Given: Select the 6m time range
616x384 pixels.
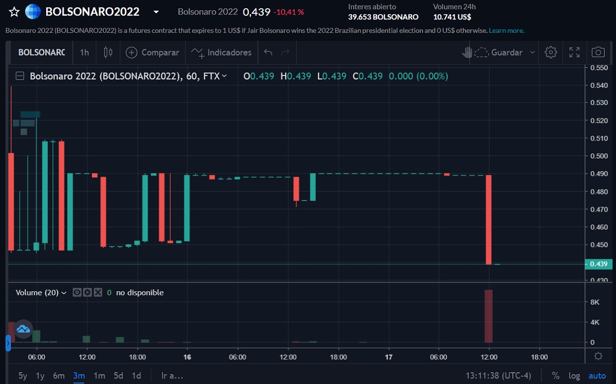Looking at the screenshot, I should (x=59, y=375).
